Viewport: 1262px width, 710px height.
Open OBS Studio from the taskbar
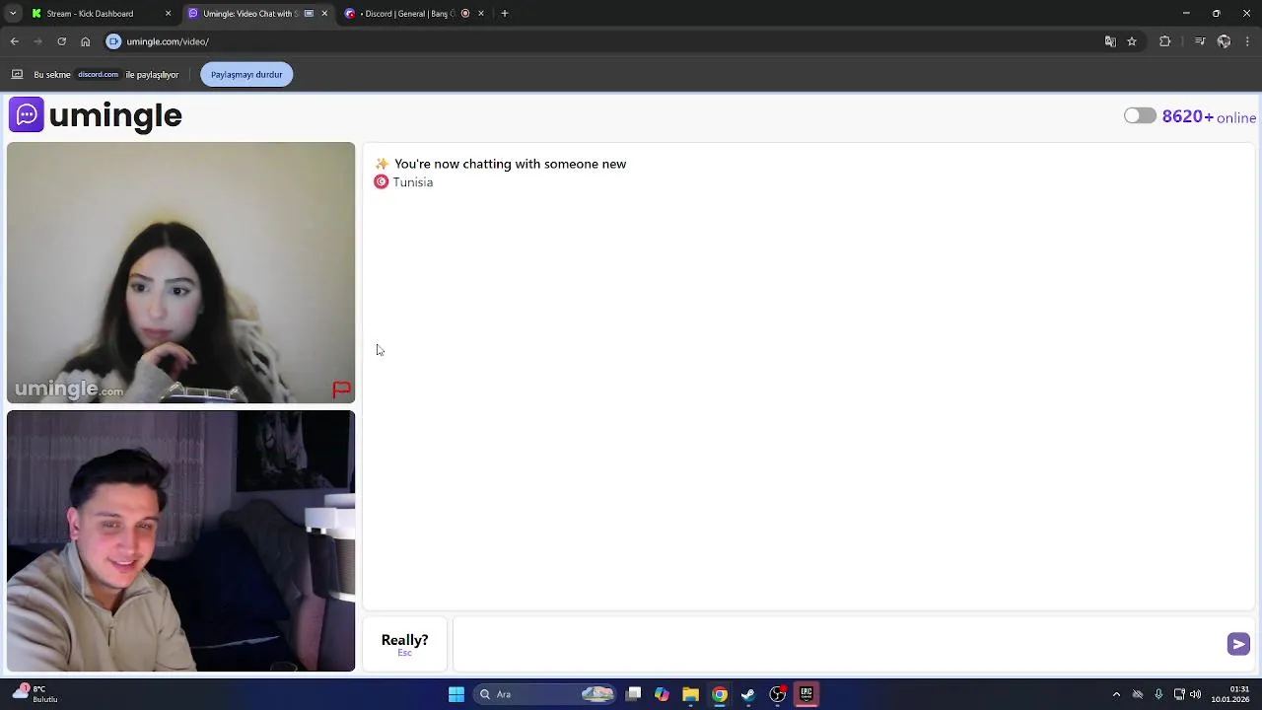tap(777, 694)
